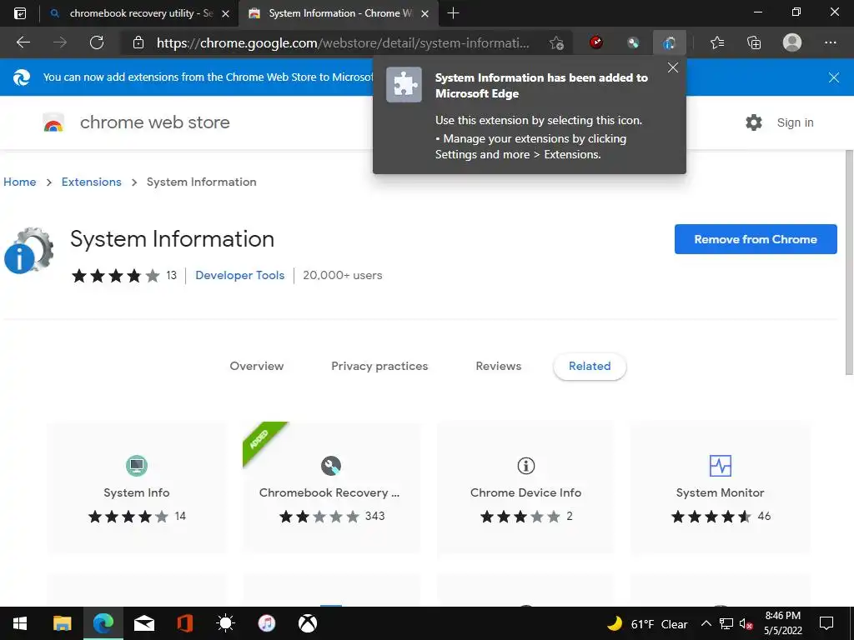Screen dimensions: 854x640
Task: Open the Favorites list icon
Action: [x=717, y=42]
